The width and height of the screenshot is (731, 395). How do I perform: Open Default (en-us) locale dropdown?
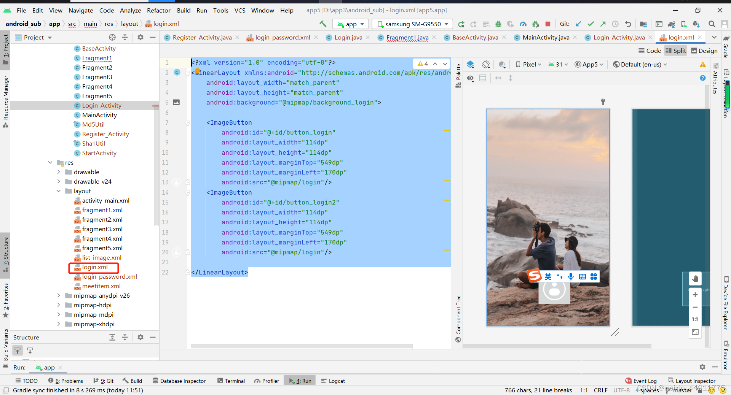coord(640,64)
